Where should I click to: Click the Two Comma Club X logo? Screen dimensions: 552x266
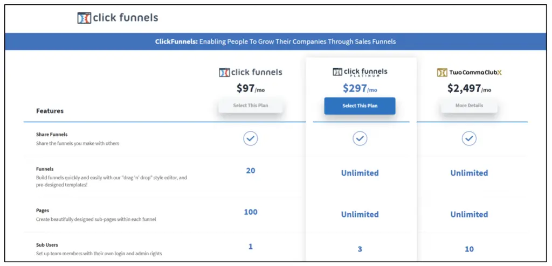pos(469,72)
